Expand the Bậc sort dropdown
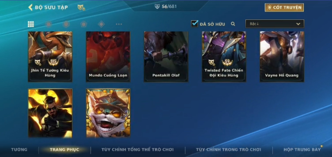 (275, 24)
